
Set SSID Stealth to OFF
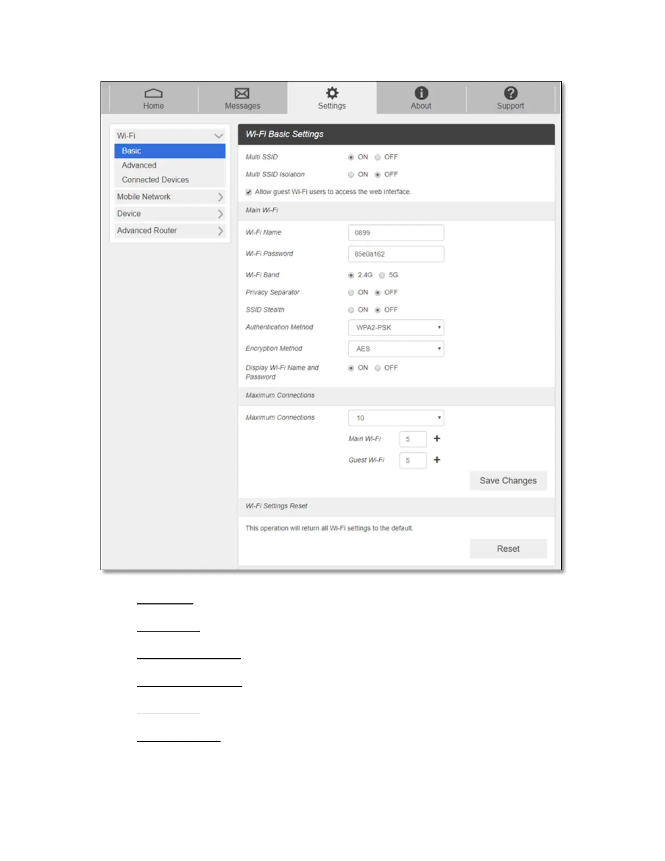click(378, 310)
